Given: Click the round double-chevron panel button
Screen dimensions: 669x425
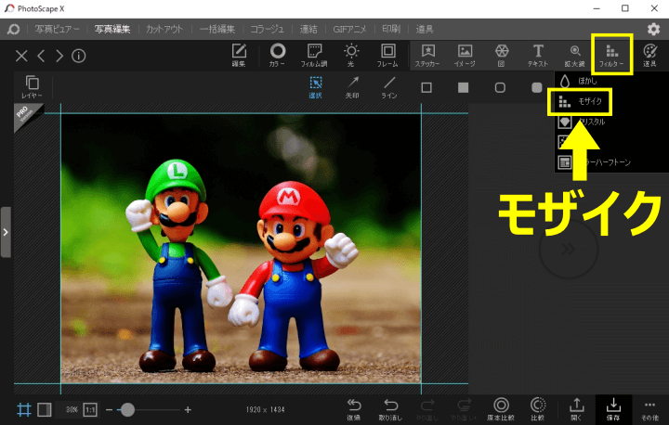Looking at the screenshot, I should (x=568, y=250).
